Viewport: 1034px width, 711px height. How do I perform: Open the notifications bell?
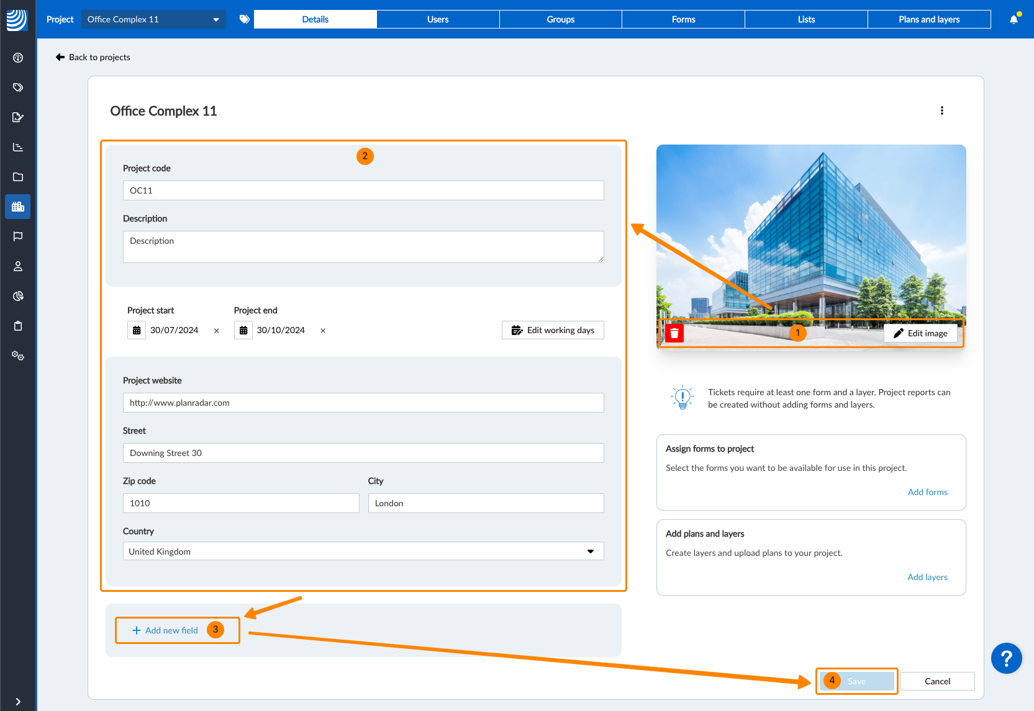pyautogui.click(x=1014, y=19)
